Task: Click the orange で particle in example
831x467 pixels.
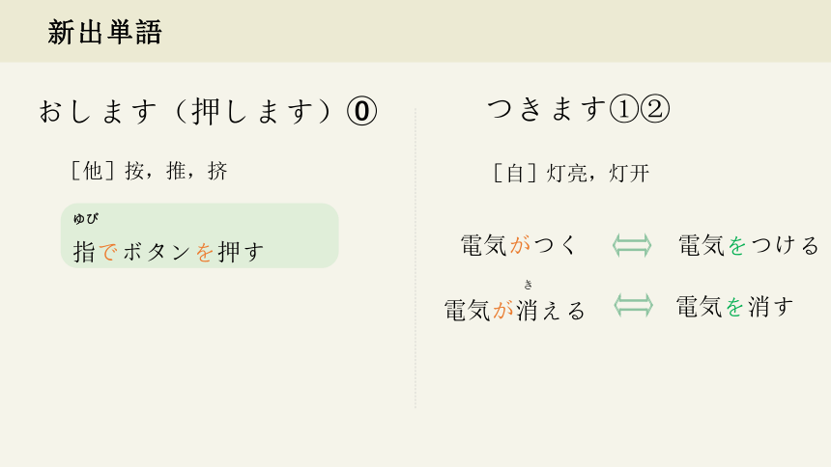Action: tap(108, 252)
